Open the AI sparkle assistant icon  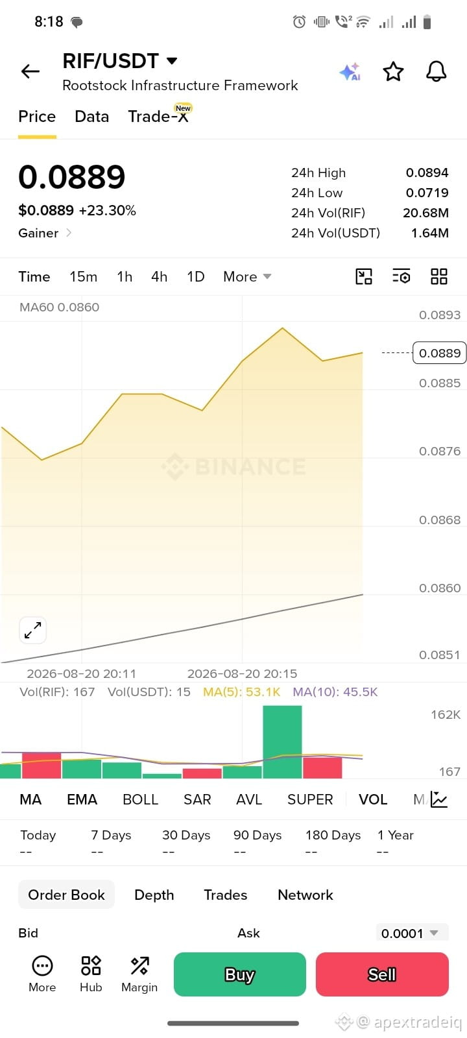pyautogui.click(x=350, y=71)
